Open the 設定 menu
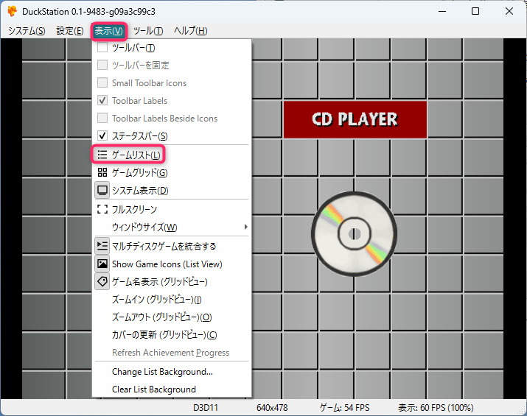Screen dimensions: 527x416 [70, 31]
